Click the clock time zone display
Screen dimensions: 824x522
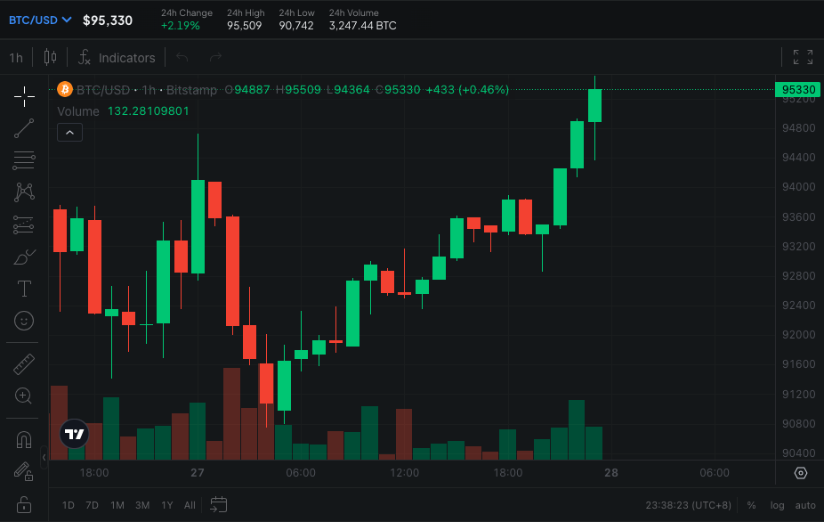pos(688,505)
